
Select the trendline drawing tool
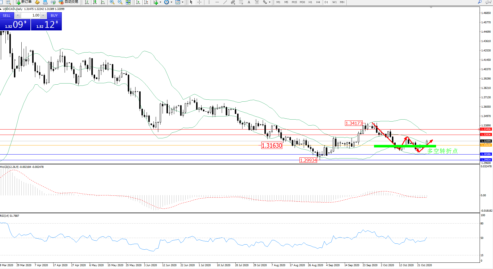coord(225,2)
